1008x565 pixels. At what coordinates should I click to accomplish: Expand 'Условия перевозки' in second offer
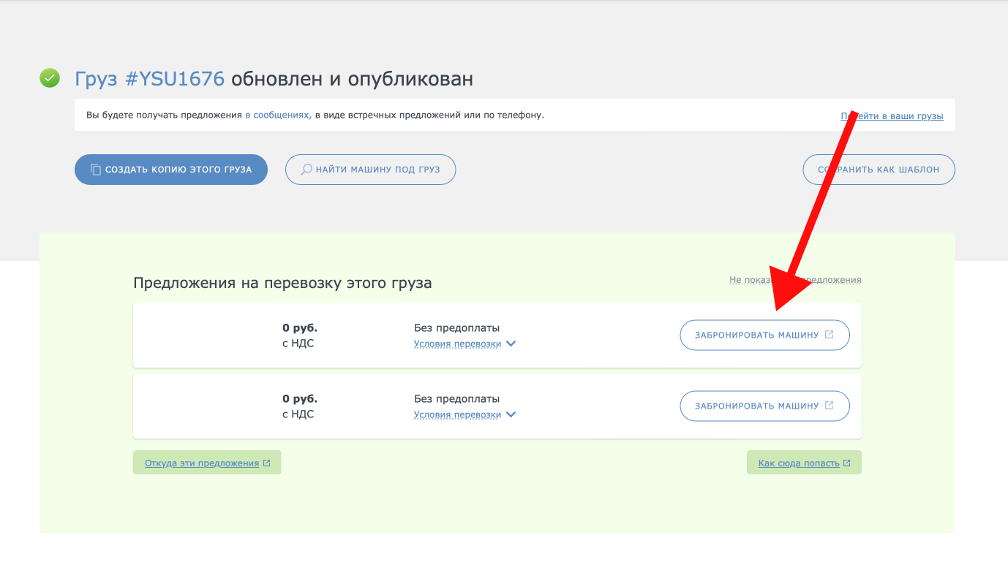pyautogui.click(x=457, y=414)
